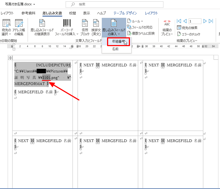Viewport: 220px width, 189px height.
Task: Switch to the 校閲 ribbon tab
Action: pyautogui.click(x=72, y=13)
